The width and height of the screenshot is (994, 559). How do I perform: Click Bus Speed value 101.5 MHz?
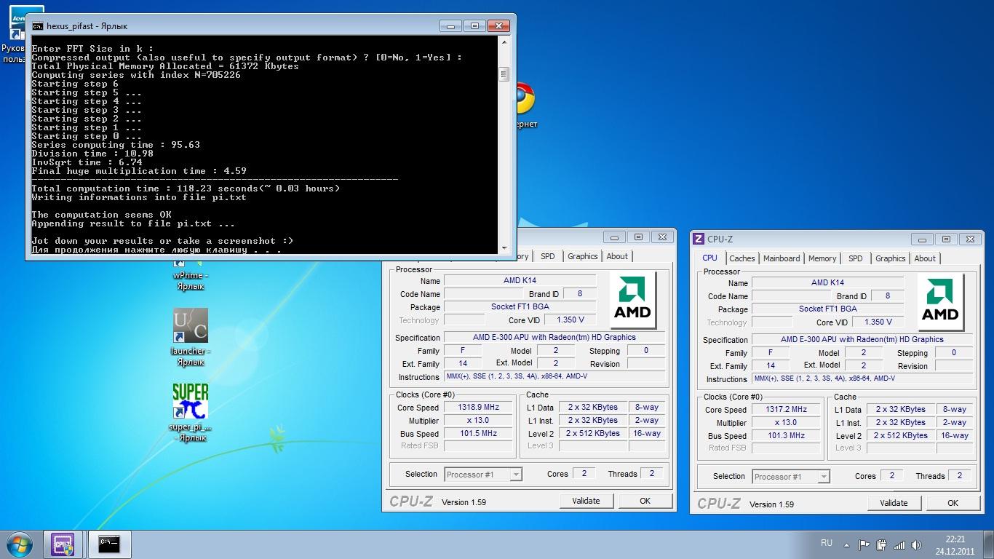point(479,433)
